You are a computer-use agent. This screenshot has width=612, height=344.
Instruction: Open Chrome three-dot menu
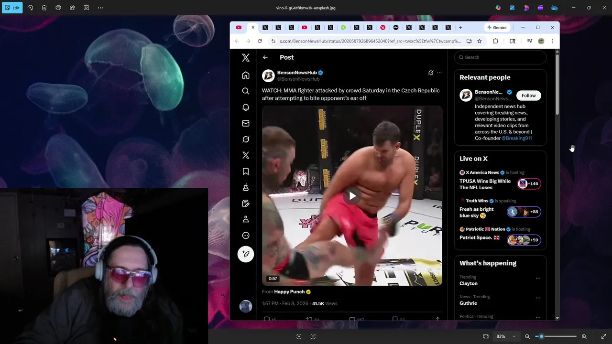pos(552,41)
